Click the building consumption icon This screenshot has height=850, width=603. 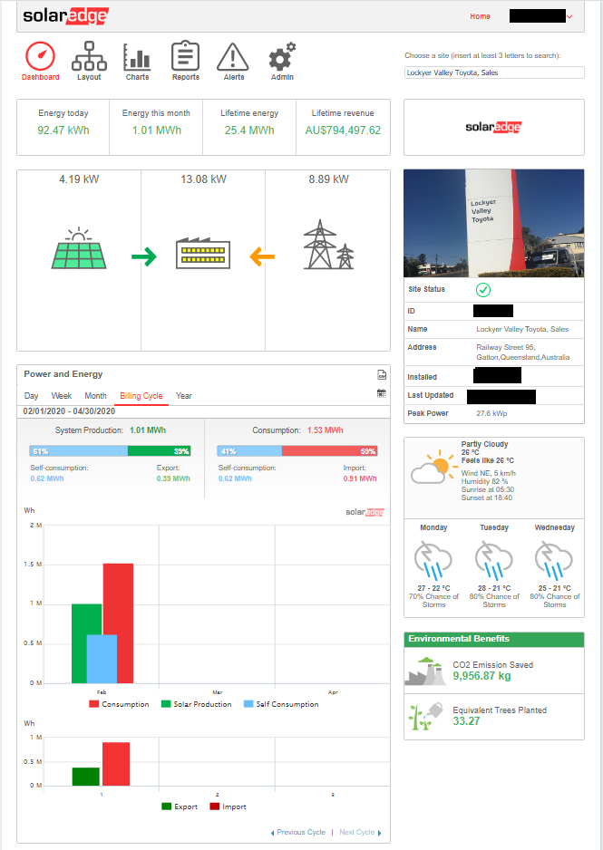tap(203, 253)
